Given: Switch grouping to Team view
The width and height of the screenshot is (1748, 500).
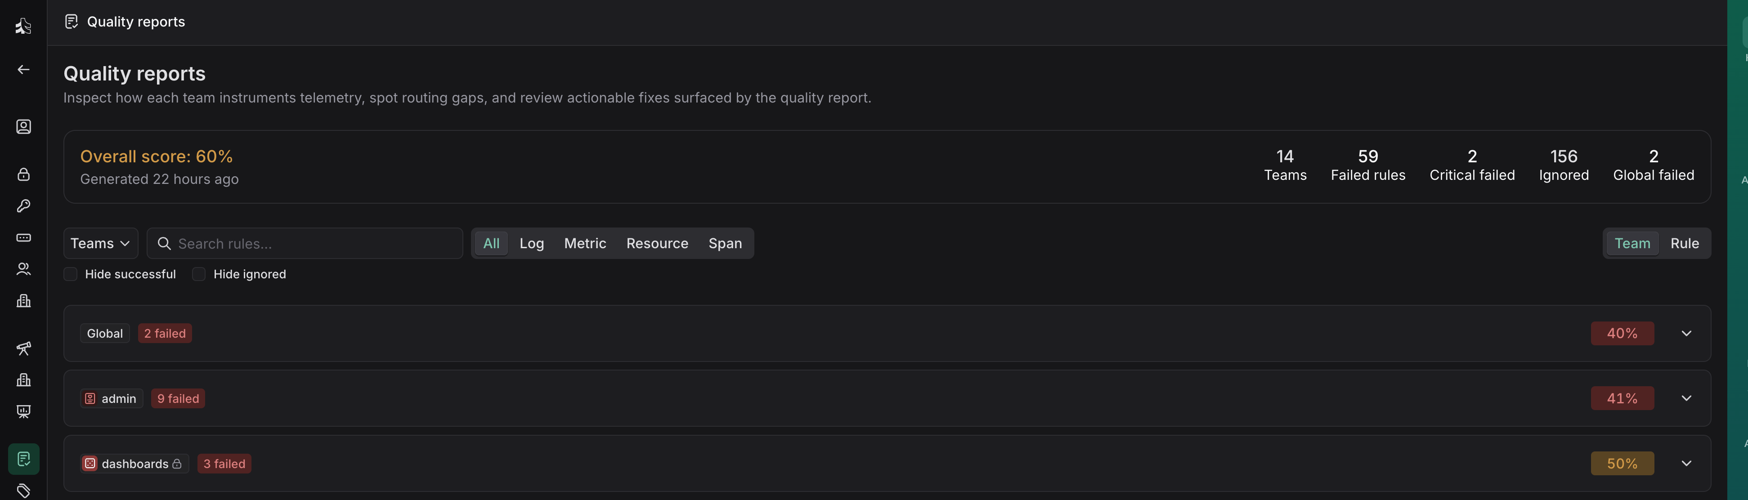Looking at the screenshot, I should coord(1632,244).
